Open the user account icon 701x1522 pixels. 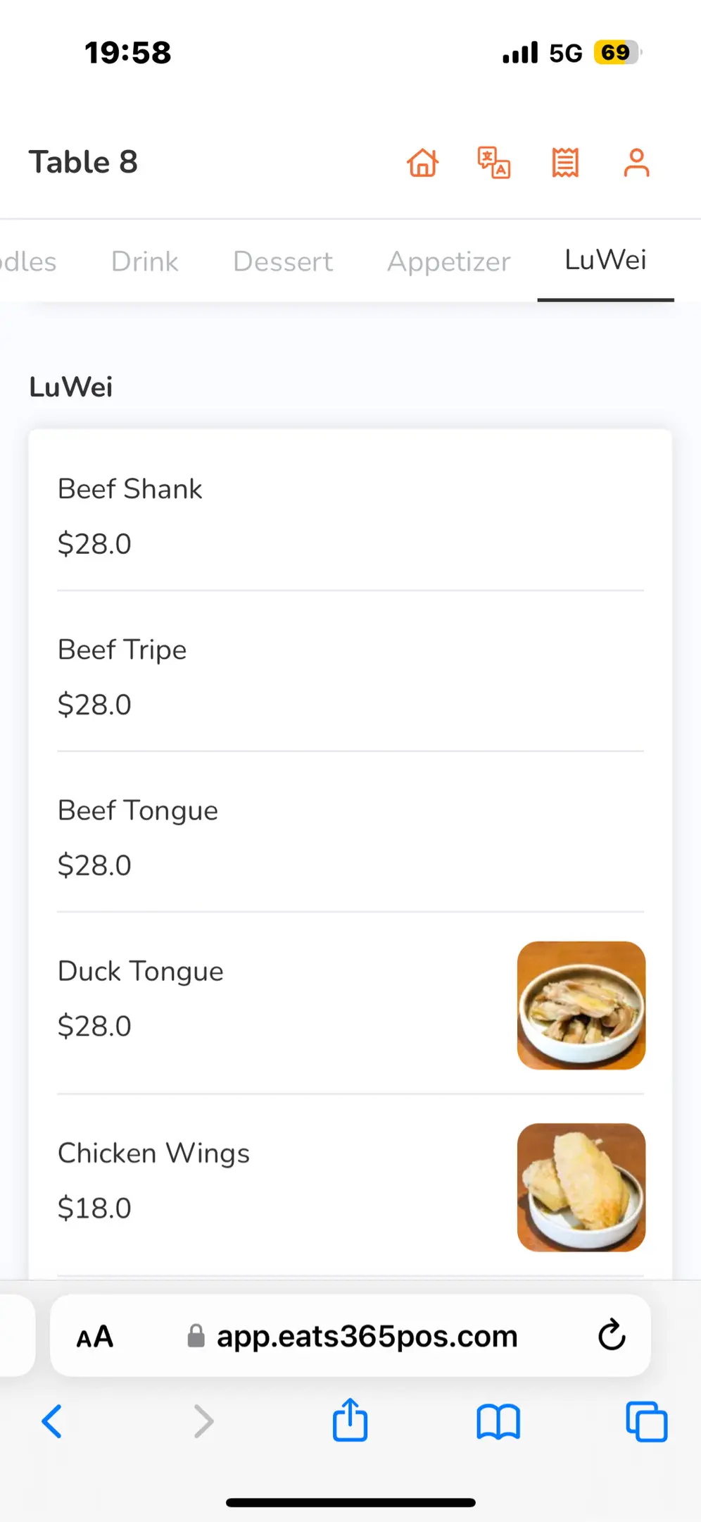pyautogui.click(x=636, y=163)
